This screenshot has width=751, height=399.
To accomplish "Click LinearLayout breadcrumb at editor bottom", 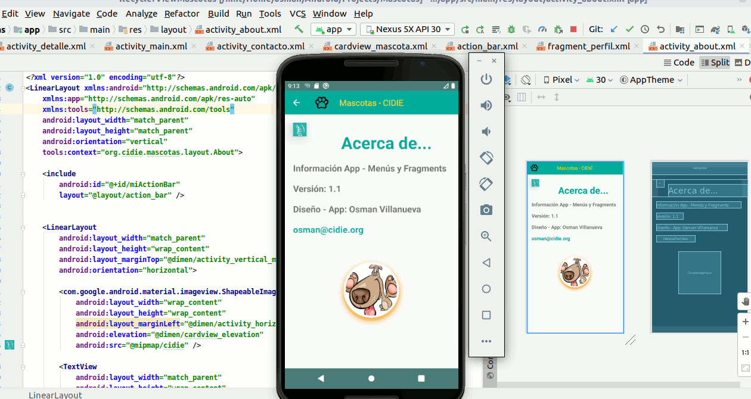I will [55, 395].
